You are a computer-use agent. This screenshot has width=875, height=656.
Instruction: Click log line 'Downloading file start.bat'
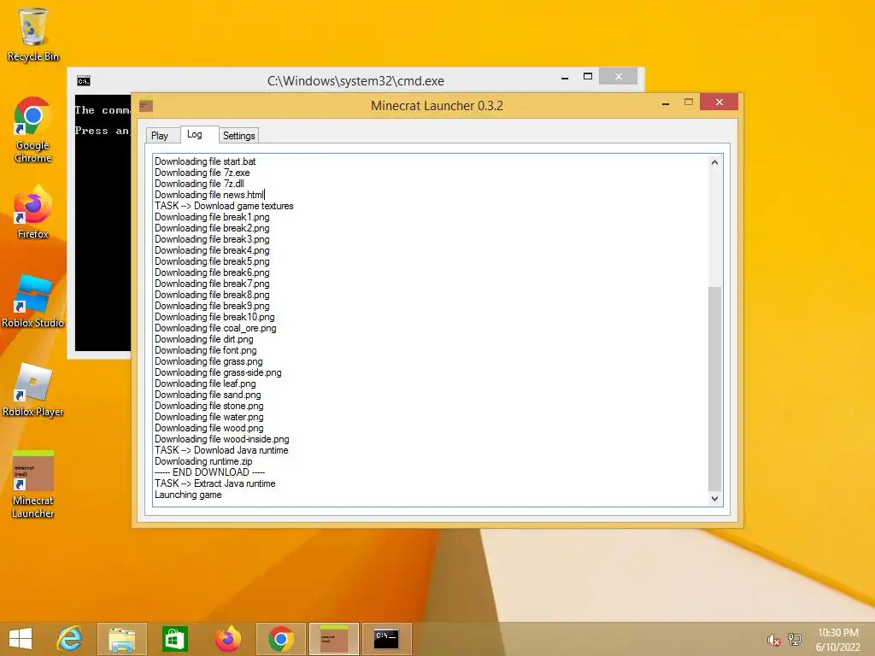205,161
